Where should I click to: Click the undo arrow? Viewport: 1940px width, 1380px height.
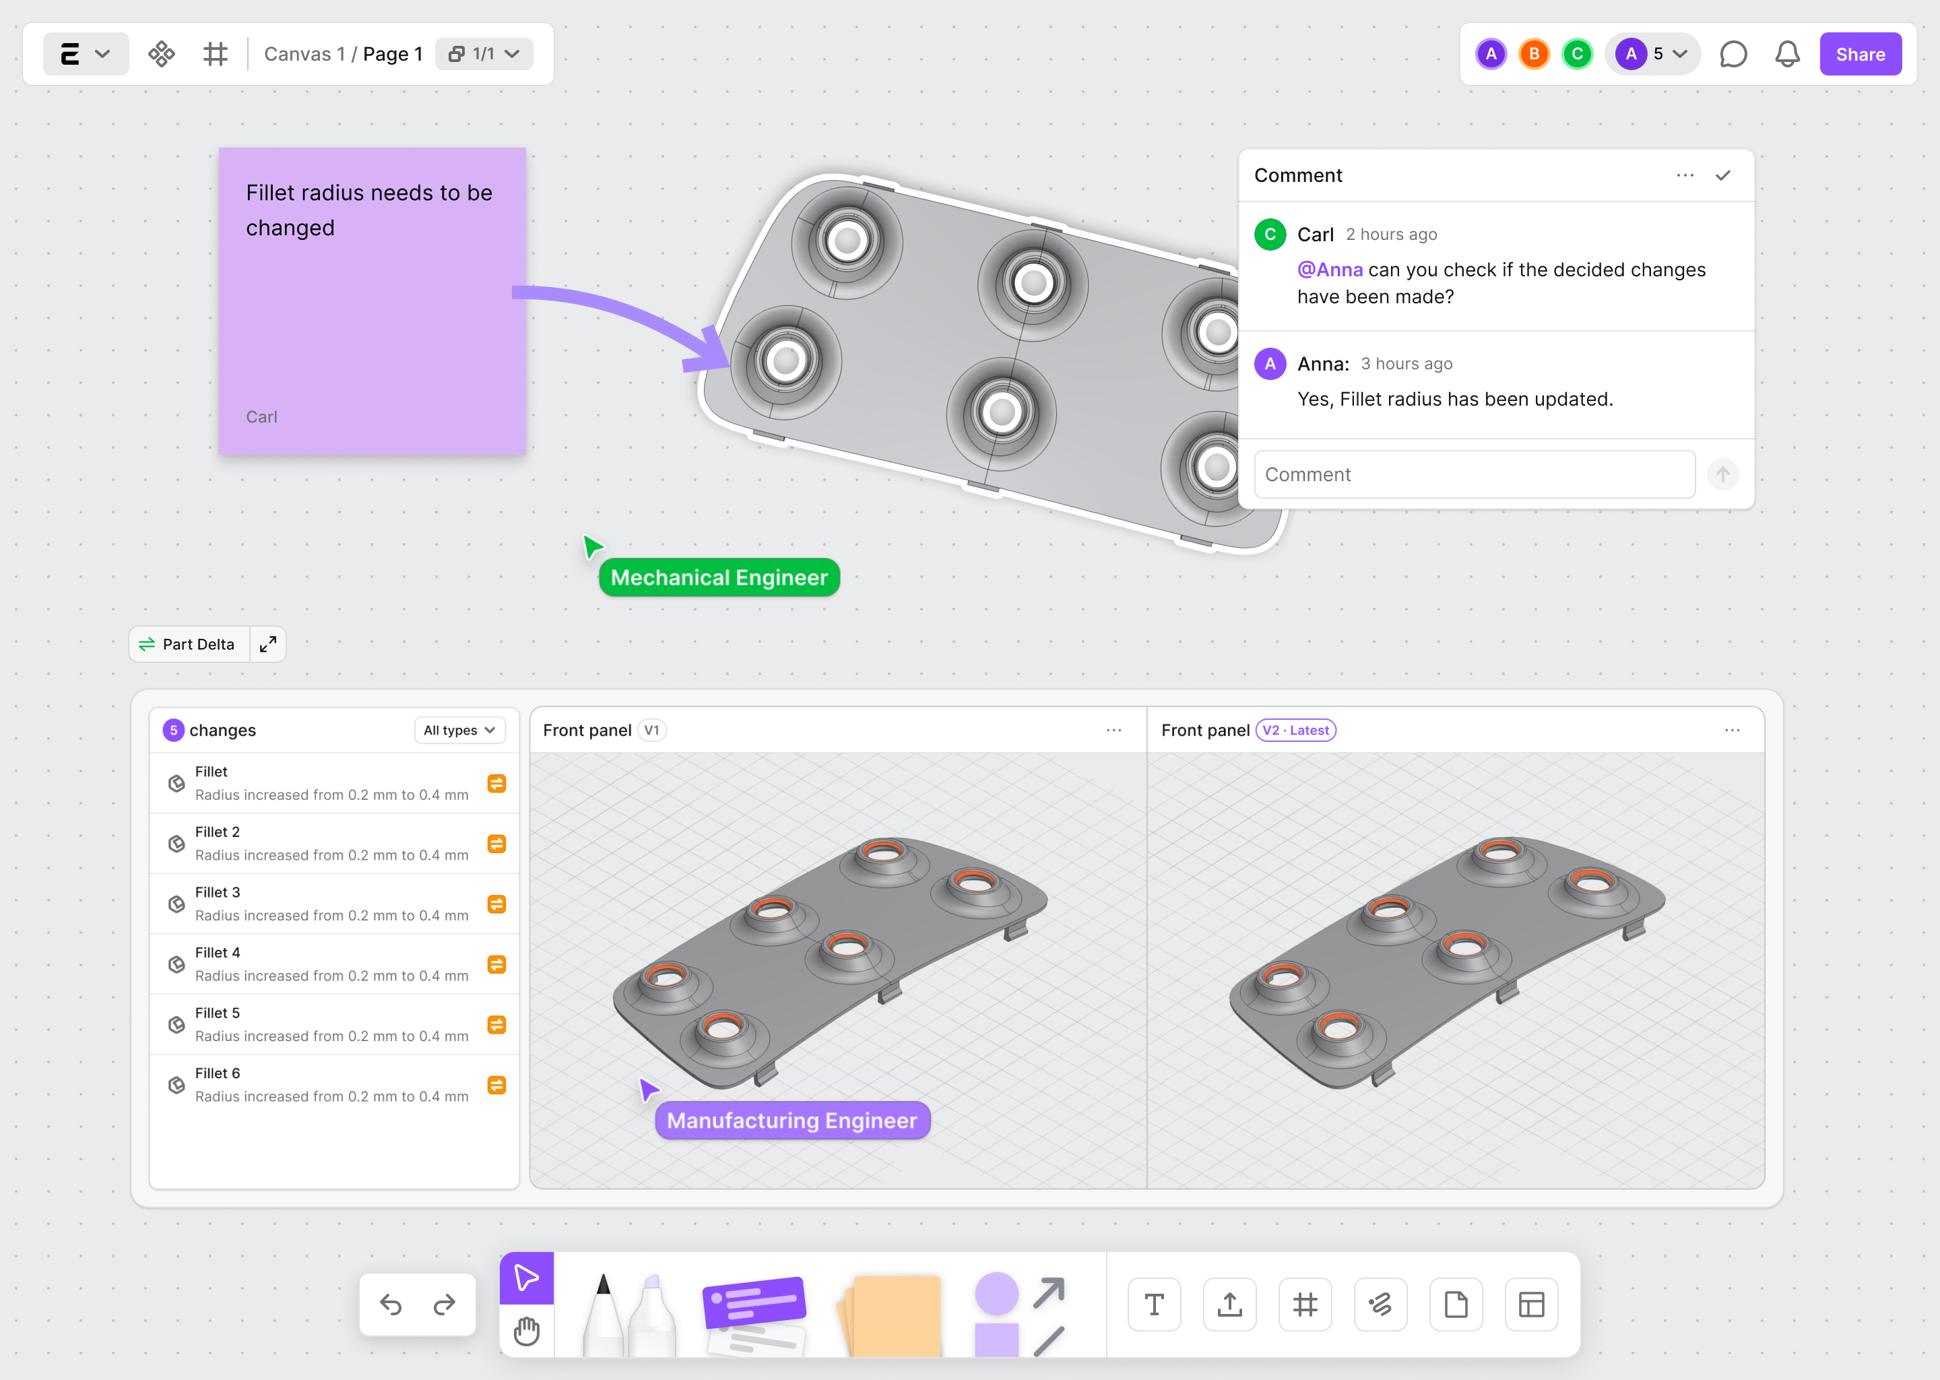391,1305
